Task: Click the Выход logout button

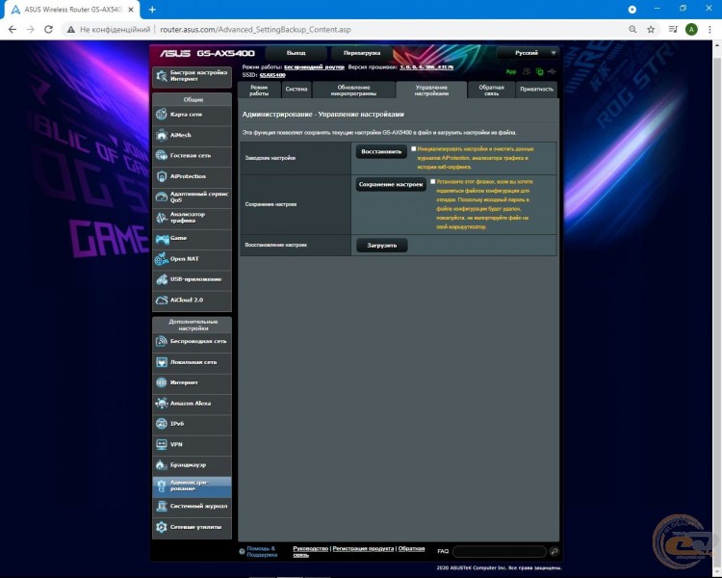Action: pos(297,53)
